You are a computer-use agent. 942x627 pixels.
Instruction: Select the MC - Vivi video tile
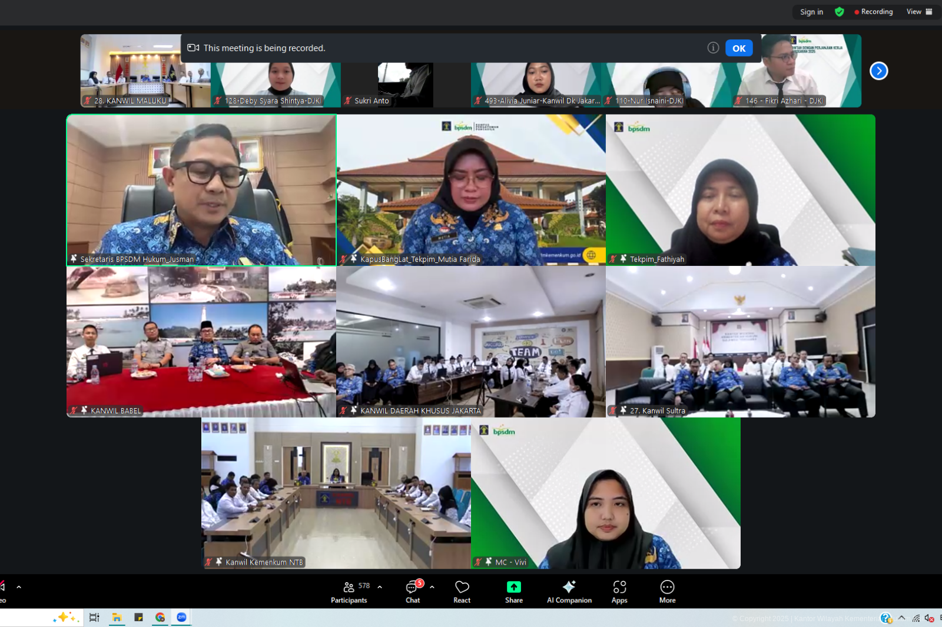(605, 493)
